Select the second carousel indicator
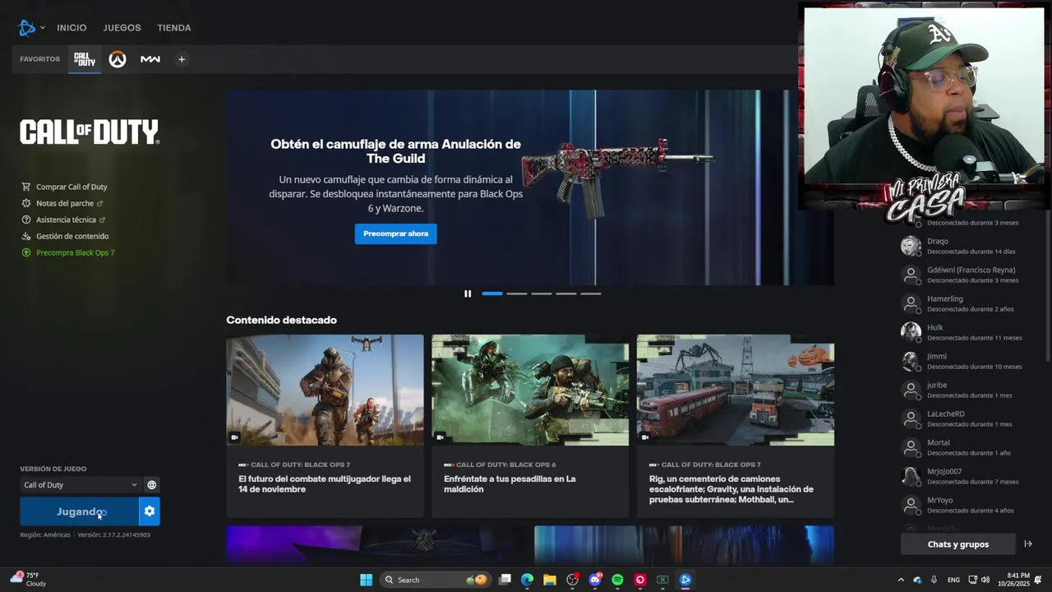 click(x=517, y=294)
